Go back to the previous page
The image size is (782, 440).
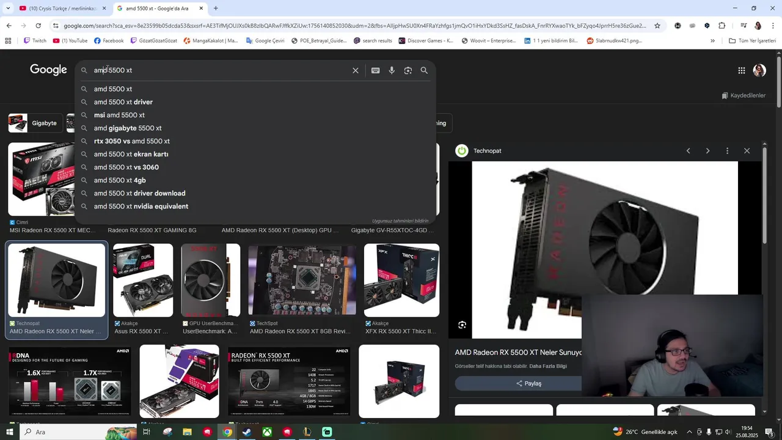click(x=9, y=26)
